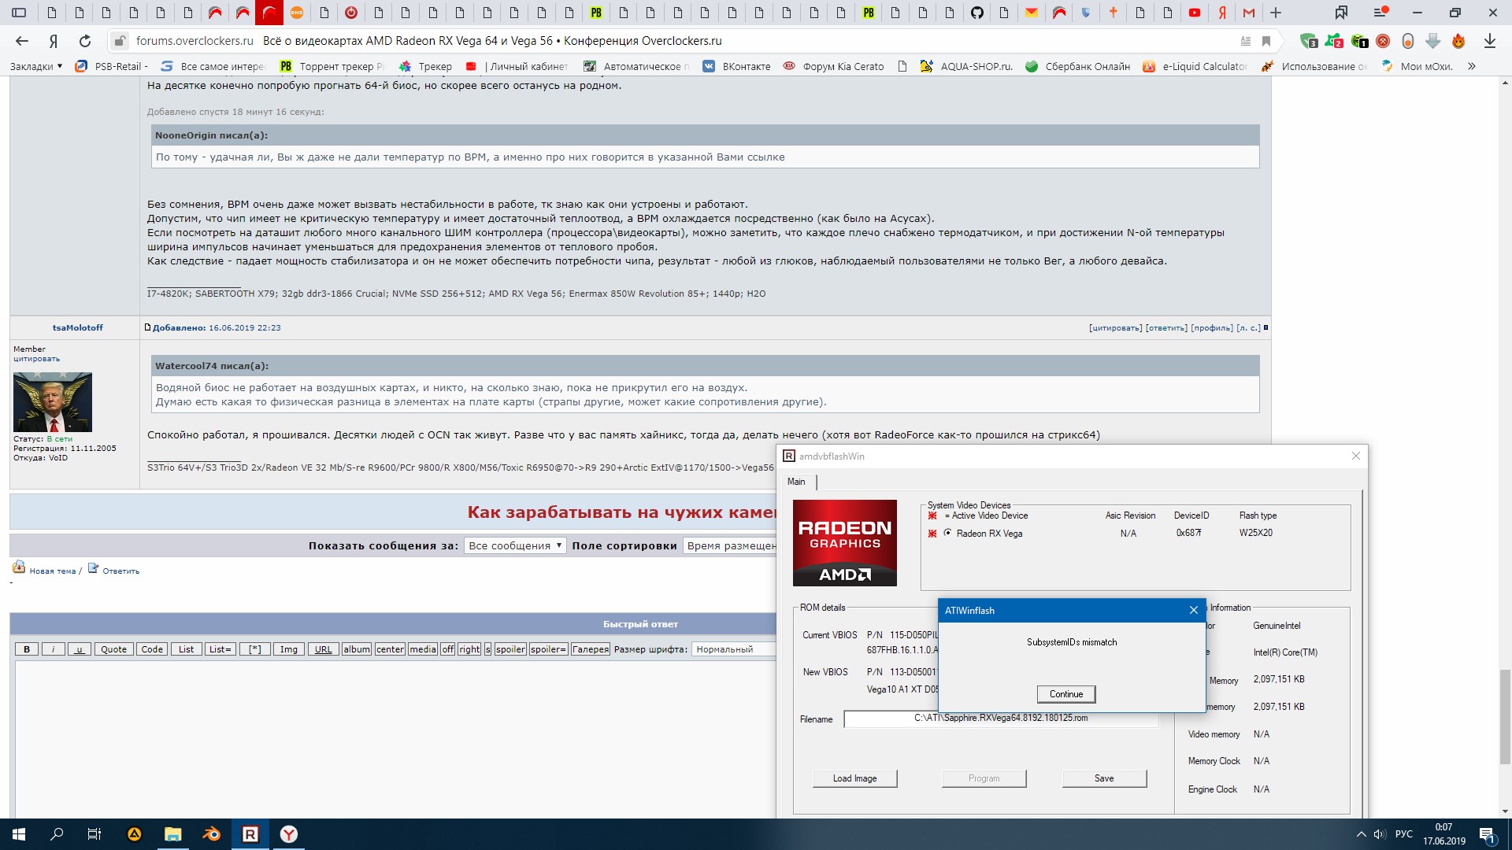Open the GitHub tab

tap(976, 13)
